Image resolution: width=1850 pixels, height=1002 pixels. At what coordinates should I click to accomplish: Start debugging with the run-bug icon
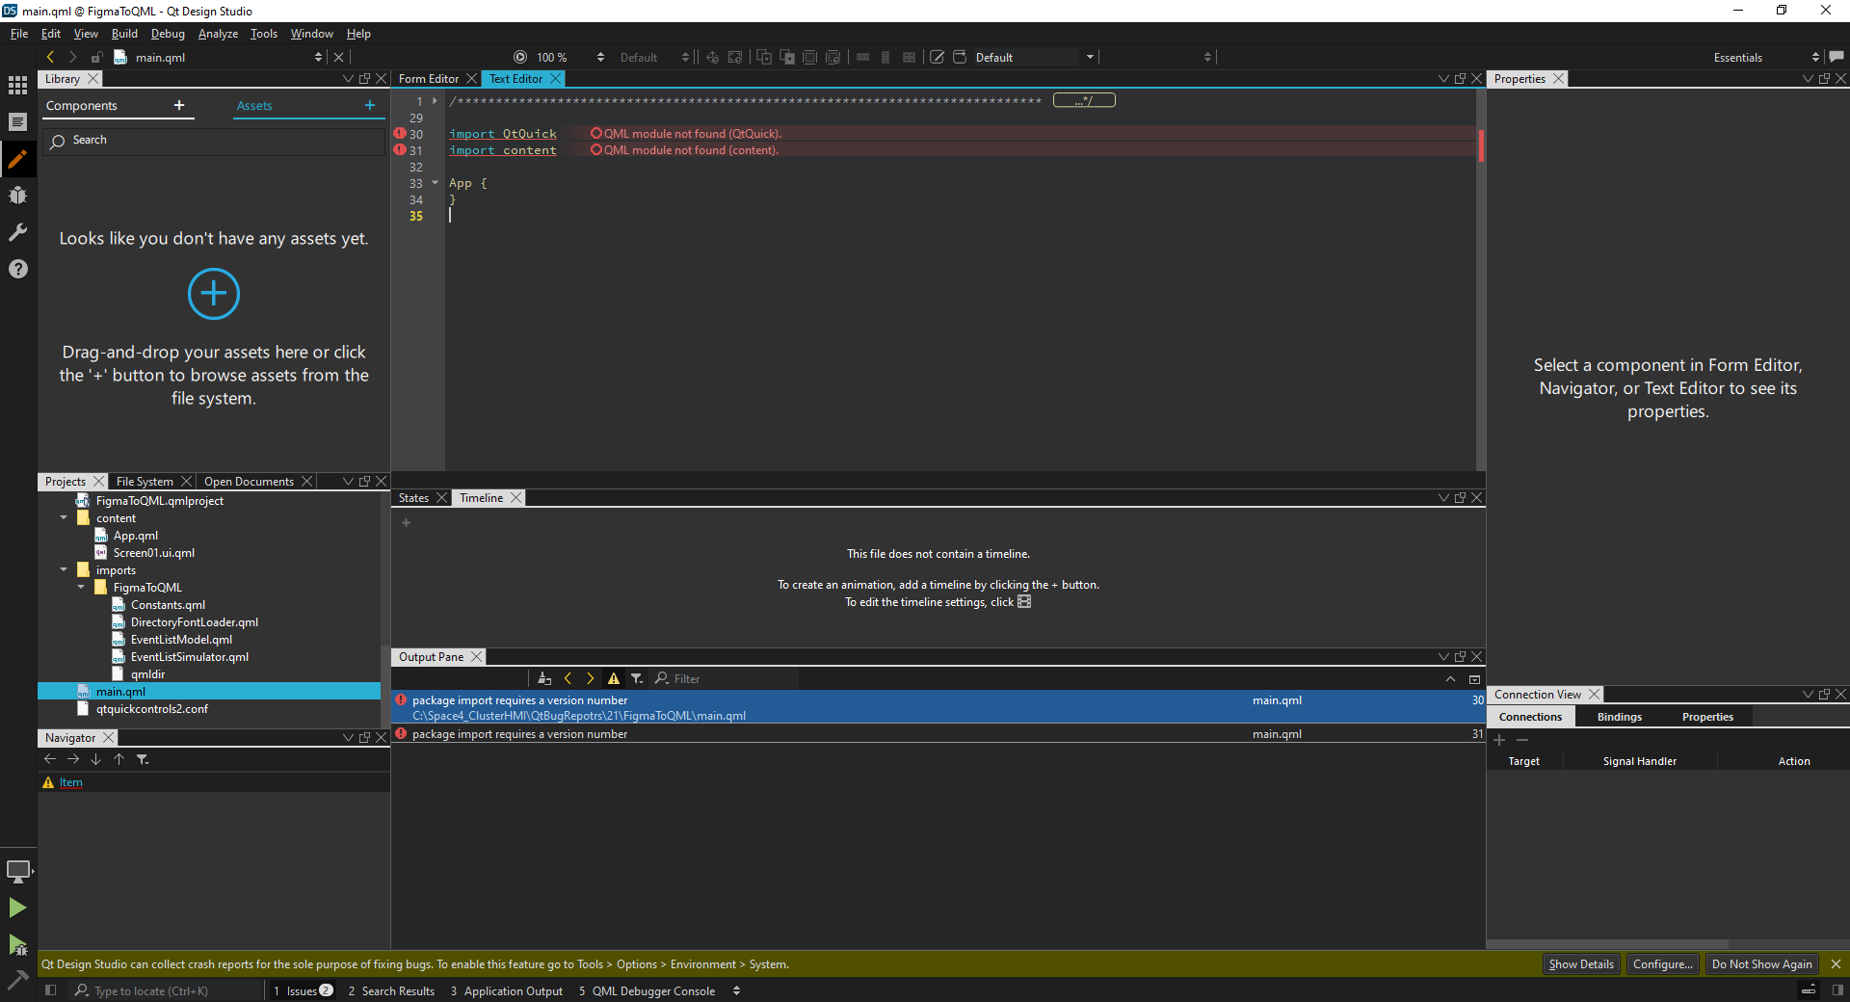pyautogui.click(x=17, y=945)
